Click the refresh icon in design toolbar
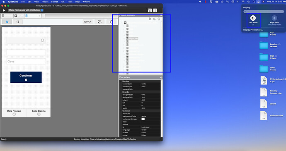Viewport: 286px width, 151px height. pos(111,22)
